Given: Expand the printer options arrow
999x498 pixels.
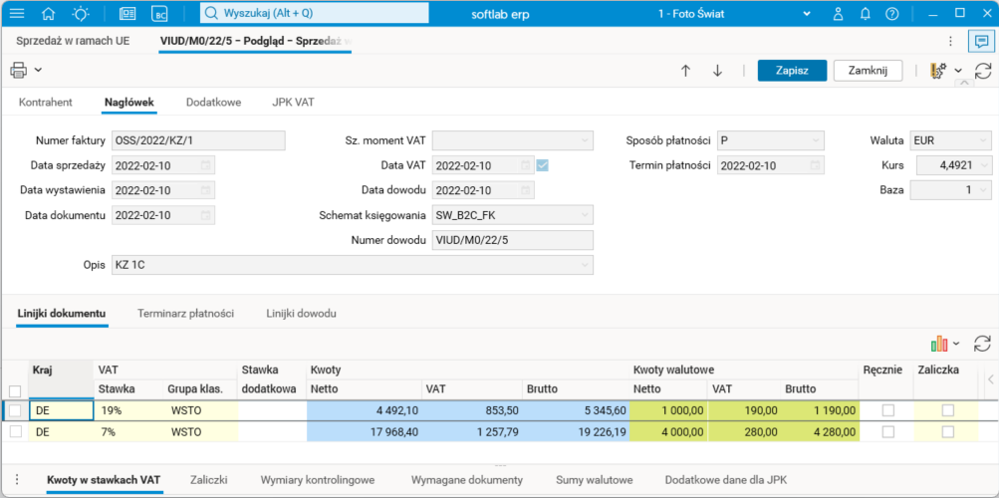Looking at the screenshot, I should [38, 70].
